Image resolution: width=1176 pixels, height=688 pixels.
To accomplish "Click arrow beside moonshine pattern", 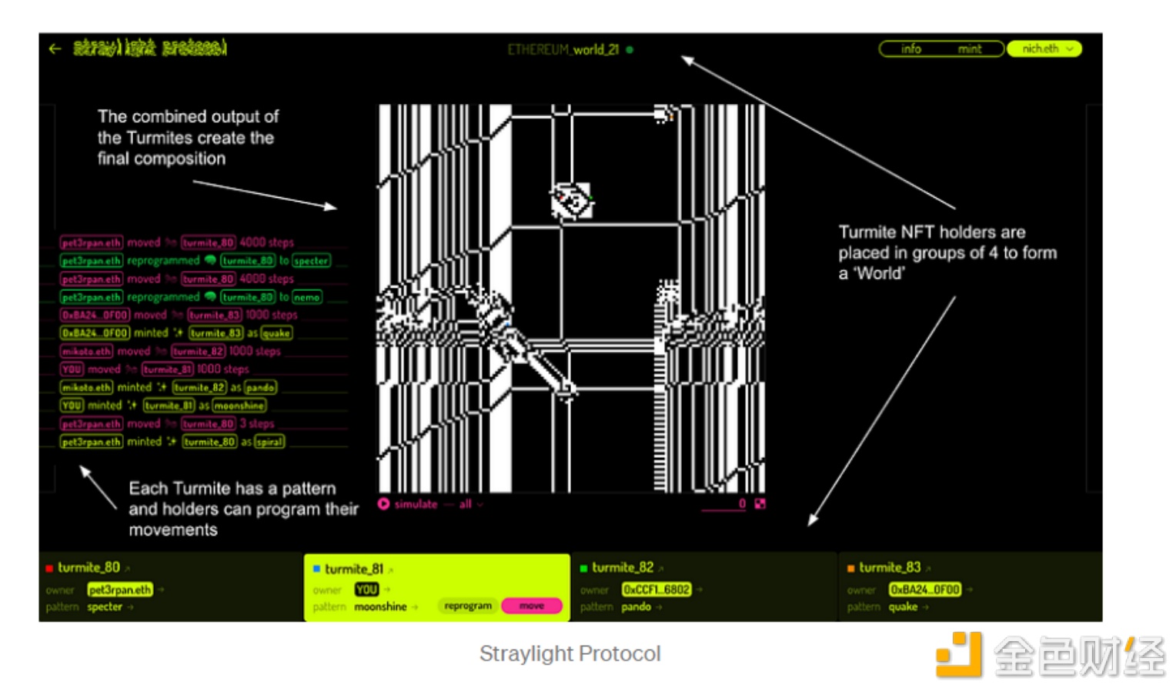I will (x=416, y=607).
